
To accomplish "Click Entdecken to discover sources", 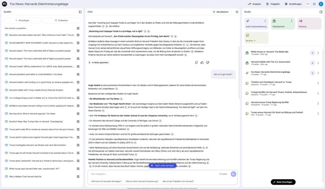I will pyautogui.click(x=62, y=20).
